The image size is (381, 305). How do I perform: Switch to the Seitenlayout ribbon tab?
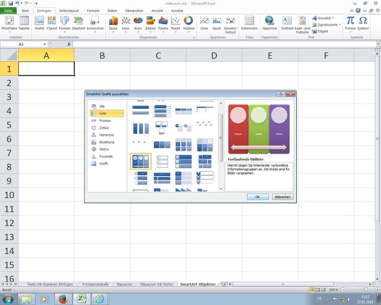click(69, 10)
